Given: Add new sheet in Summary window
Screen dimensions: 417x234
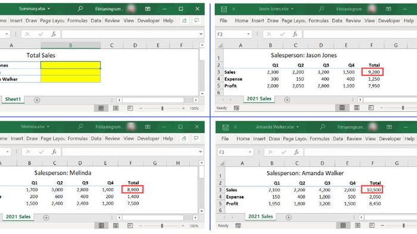Looking at the screenshot, I should point(37,100).
